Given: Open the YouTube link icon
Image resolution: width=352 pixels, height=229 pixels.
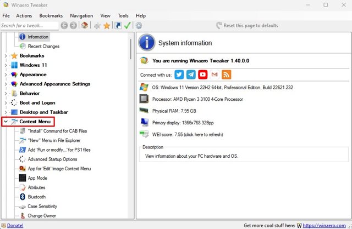Looking at the screenshot, I should (203, 75).
